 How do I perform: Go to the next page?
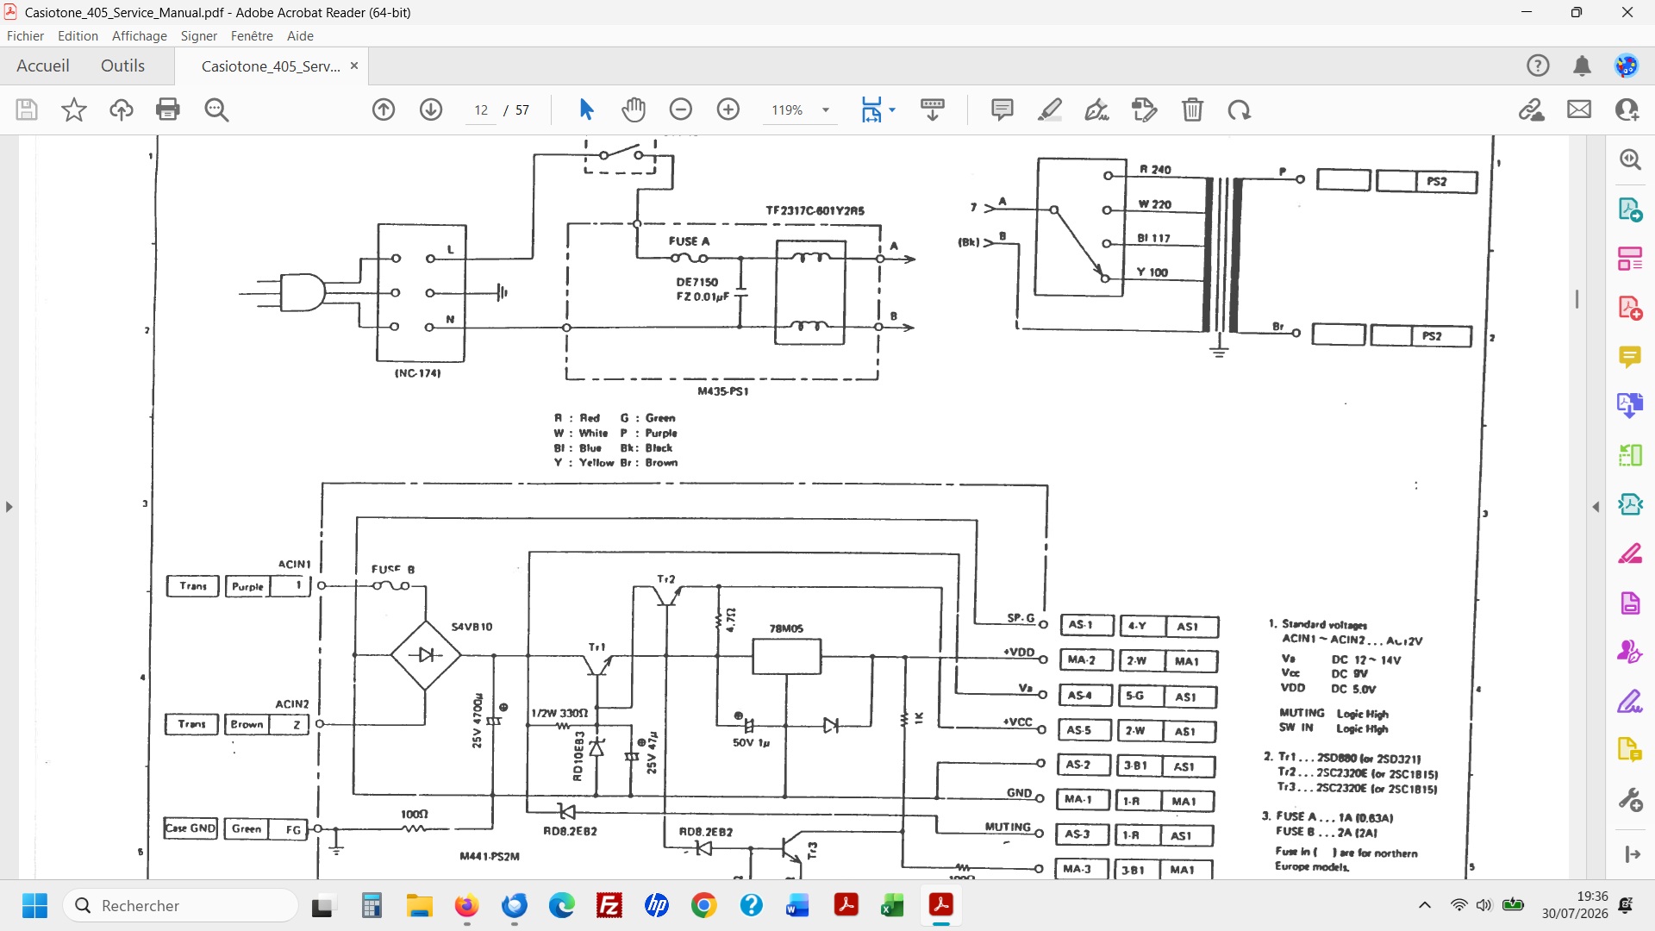coord(431,109)
